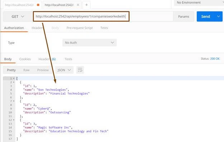The height and width of the screenshot is (142, 224).
Task: Switch response view to Pretty
Action: [x=11, y=70]
